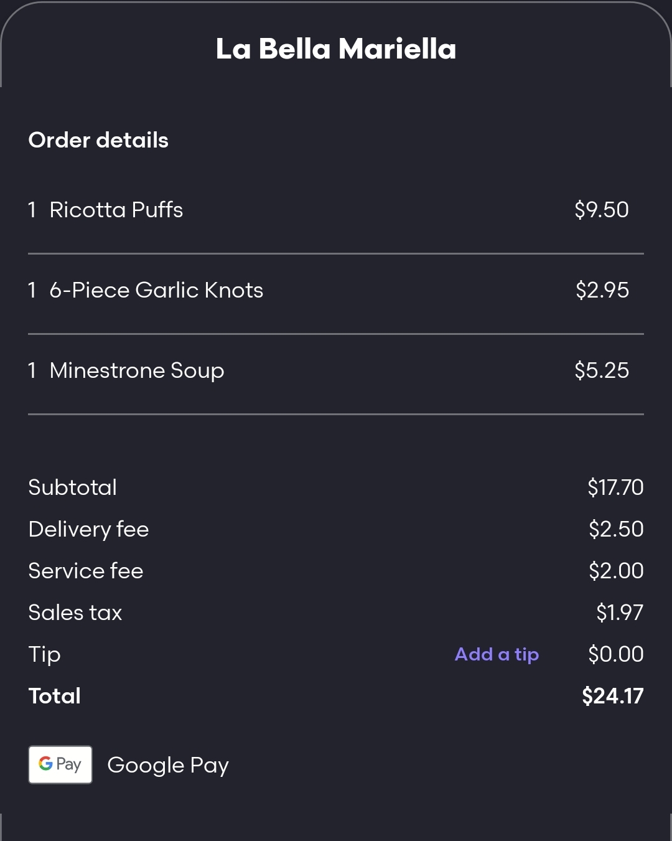The height and width of the screenshot is (841, 672).
Task: Tap the Sales tax label
Action: pyautogui.click(x=75, y=613)
